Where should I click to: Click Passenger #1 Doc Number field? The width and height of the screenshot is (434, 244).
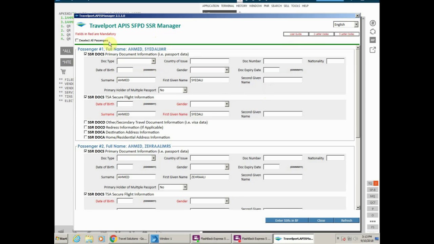(x=283, y=61)
